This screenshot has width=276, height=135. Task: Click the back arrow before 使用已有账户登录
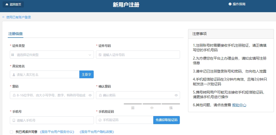[4, 17]
